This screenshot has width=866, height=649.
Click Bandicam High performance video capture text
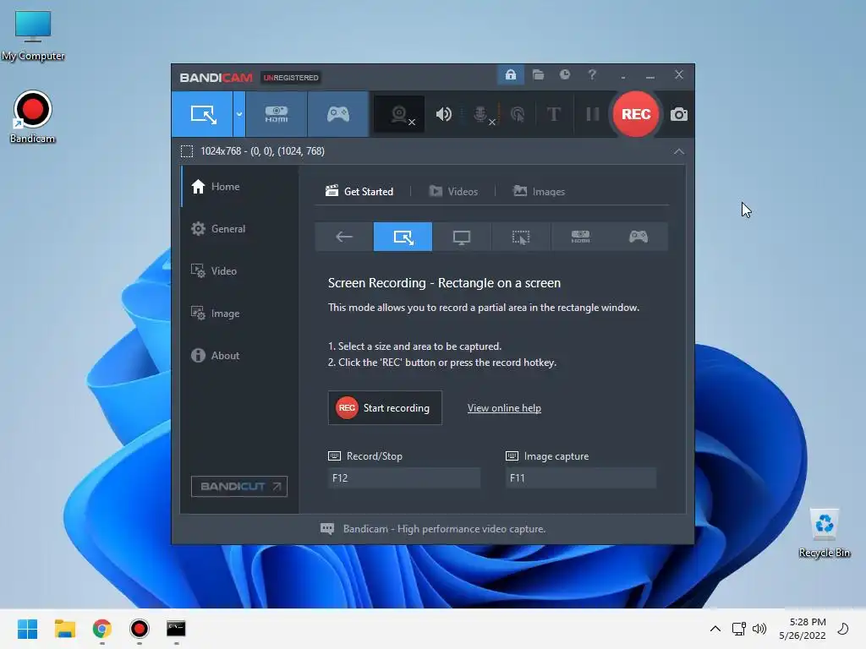tap(444, 529)
